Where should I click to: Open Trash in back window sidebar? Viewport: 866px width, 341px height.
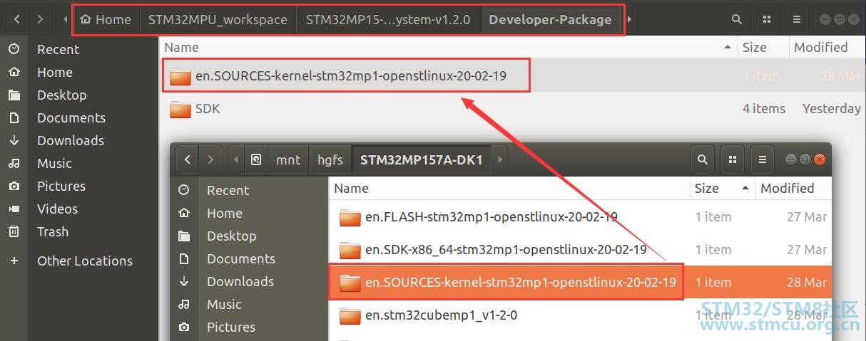coord(78,231)
